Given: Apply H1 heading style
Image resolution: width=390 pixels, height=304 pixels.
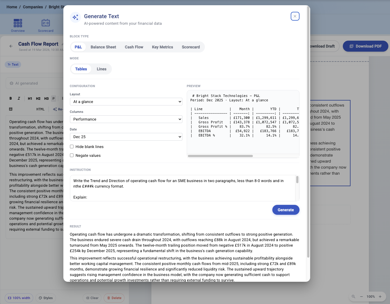Looking at the screenshot, I should tap(30, 98).
